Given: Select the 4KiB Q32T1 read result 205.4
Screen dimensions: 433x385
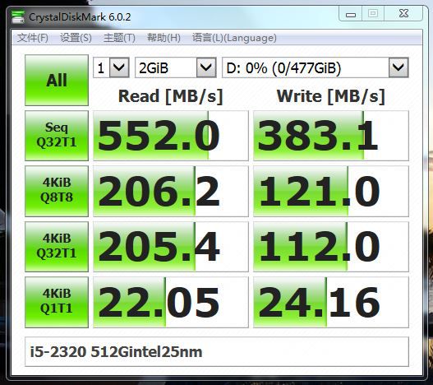Looking at the screenshot, I should [171, 247].
